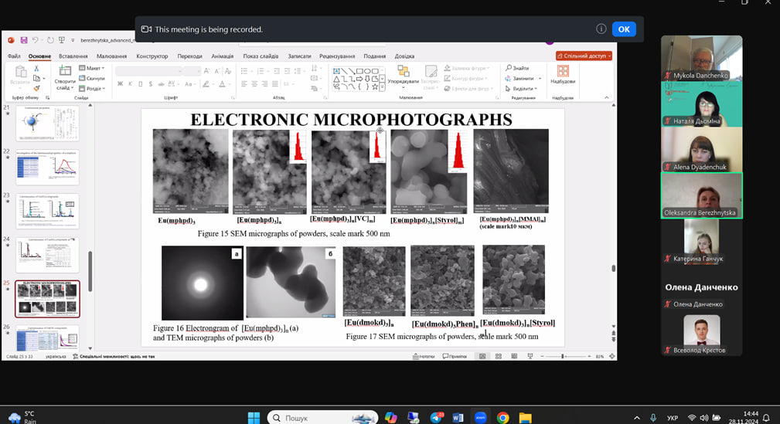This screenshot has height=424, width=780.
Task: Select slide 26 thumbnail in slide panel
Action: pyautogui.click(x=47, y=338)
